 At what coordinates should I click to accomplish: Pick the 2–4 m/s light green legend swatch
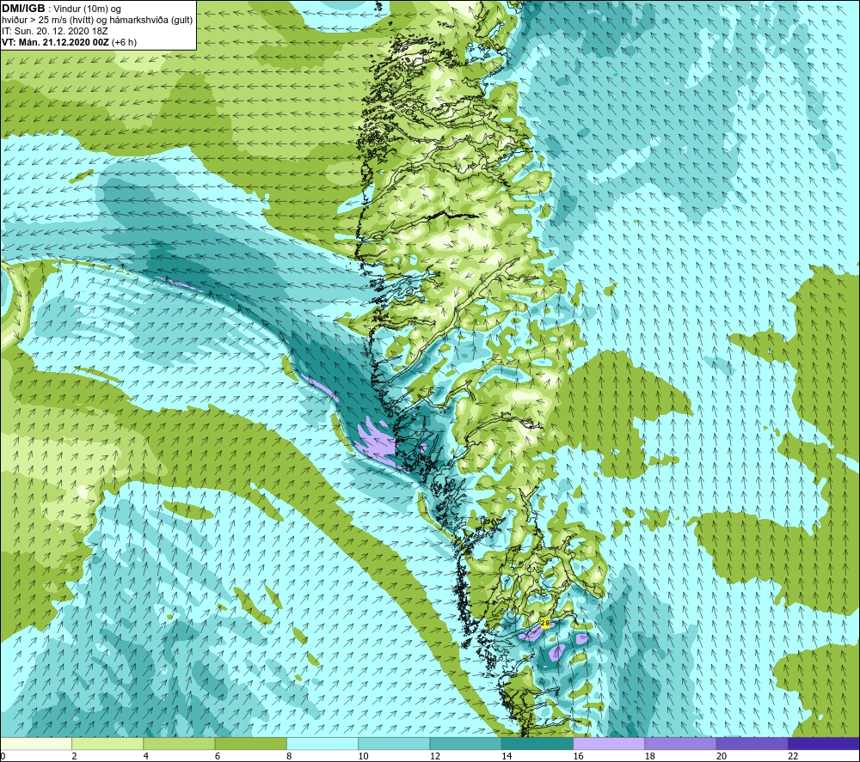point(107,744)
